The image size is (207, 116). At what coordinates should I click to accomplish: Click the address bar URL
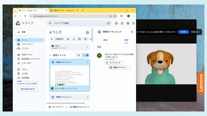tap(45, 16)
